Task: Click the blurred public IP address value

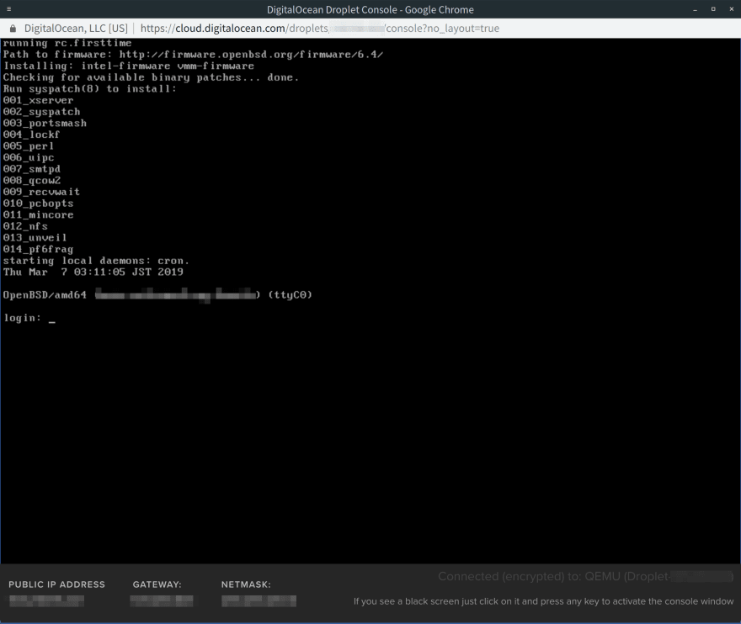Action: (x=46, y=600)
